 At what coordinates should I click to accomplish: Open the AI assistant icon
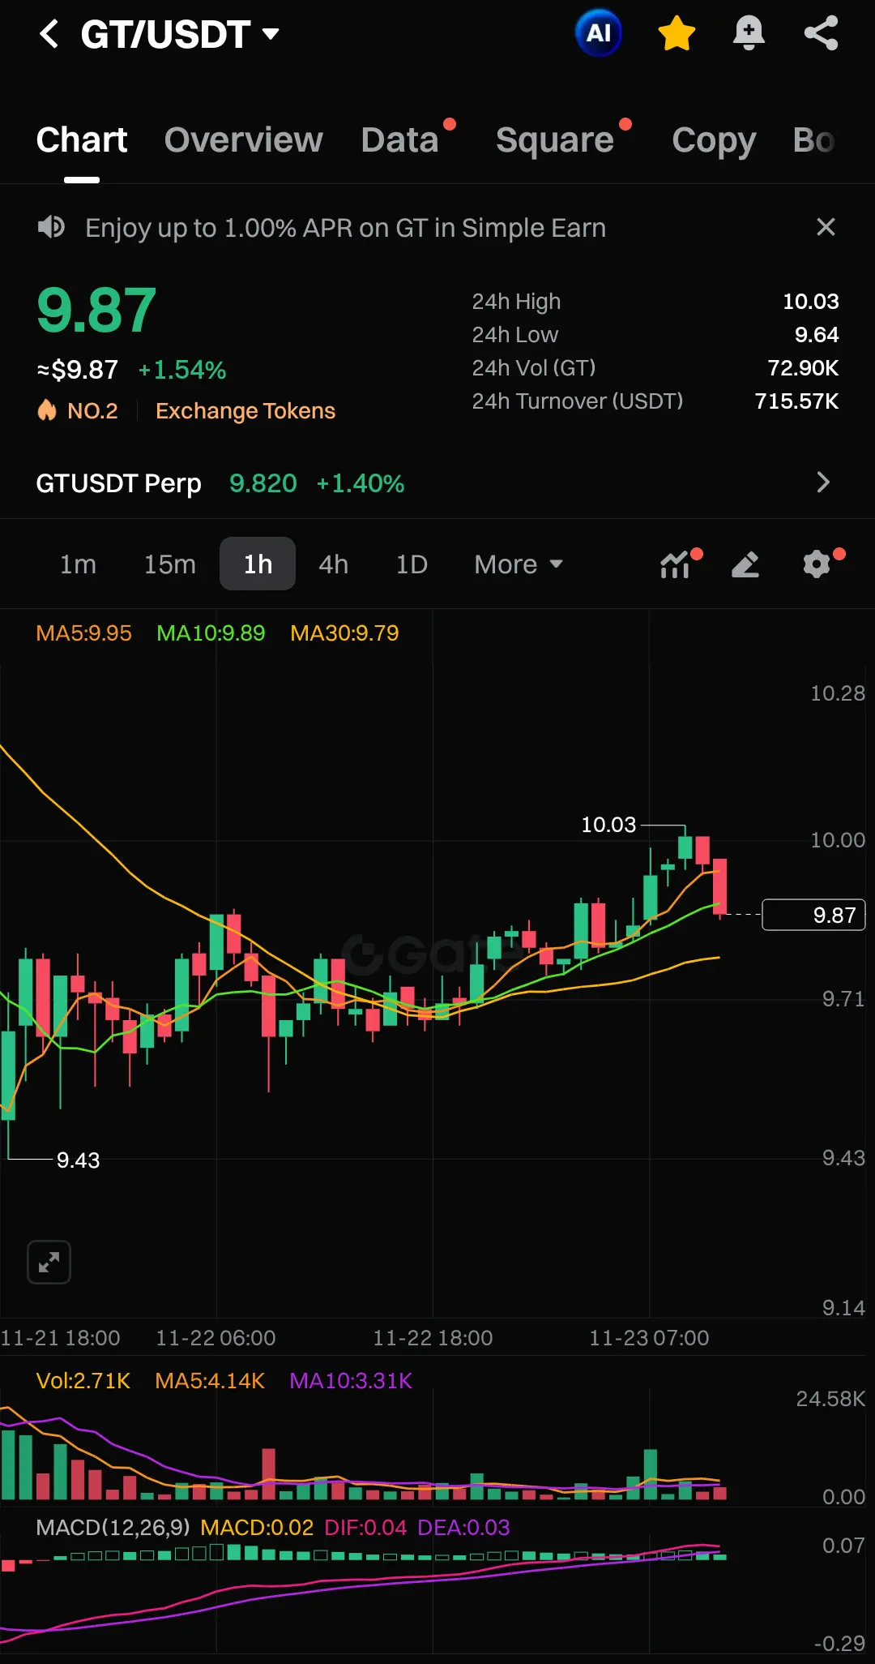point(598,33)
